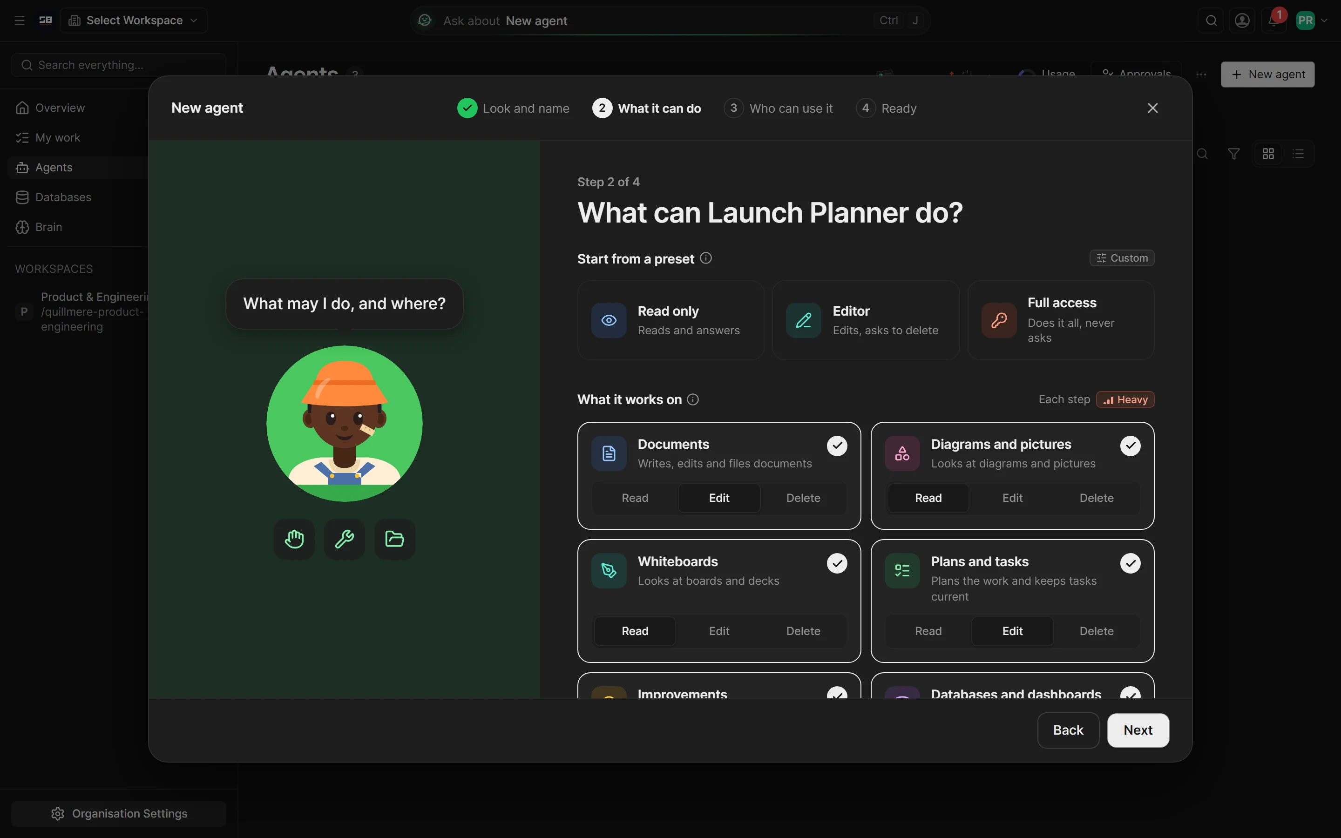Expand the PR account menu chevron

pos(1324,20)
